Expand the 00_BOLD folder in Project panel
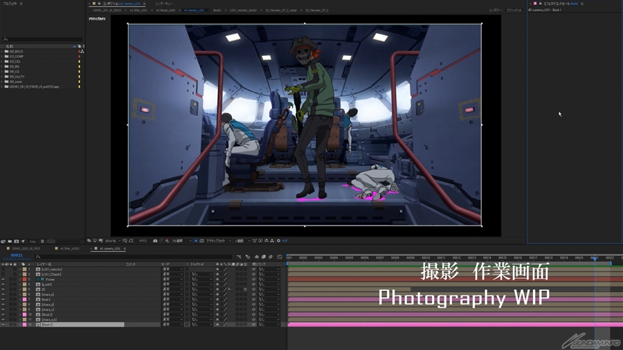This screenshot has width=623, height=350. pos(2,52)
